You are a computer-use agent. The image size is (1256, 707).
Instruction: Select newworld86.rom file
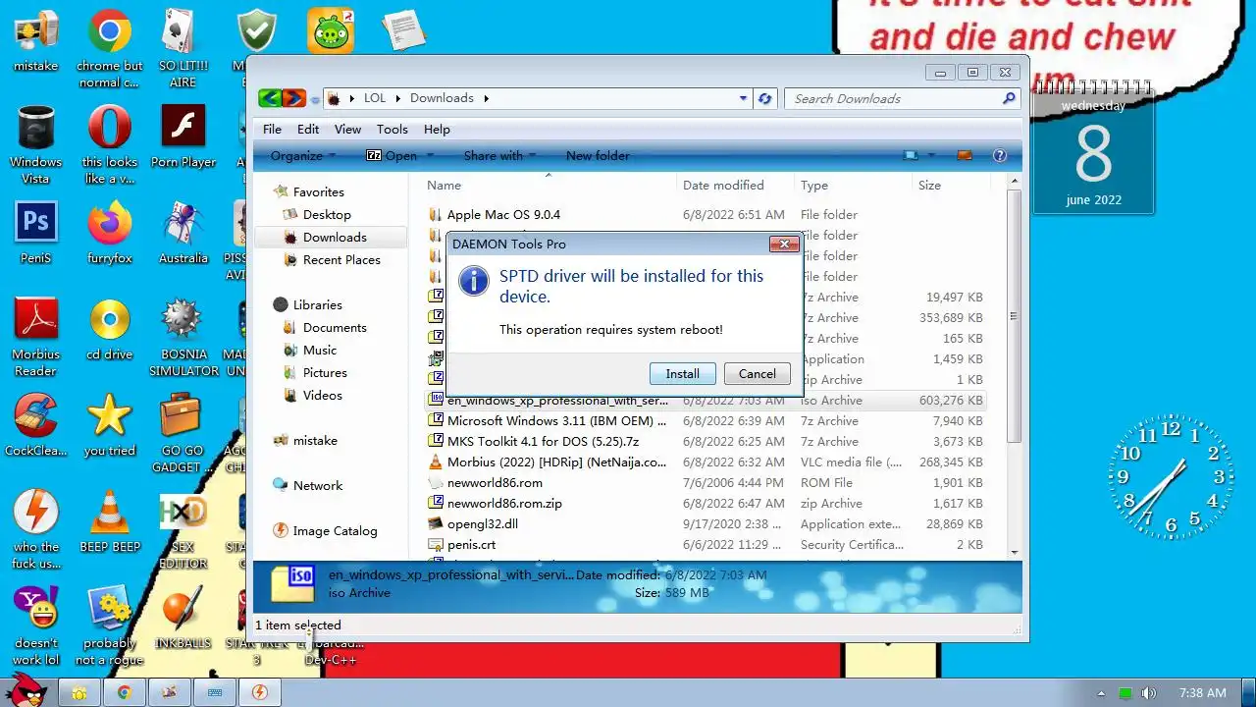pyautogui.click(x=495, y=482)
